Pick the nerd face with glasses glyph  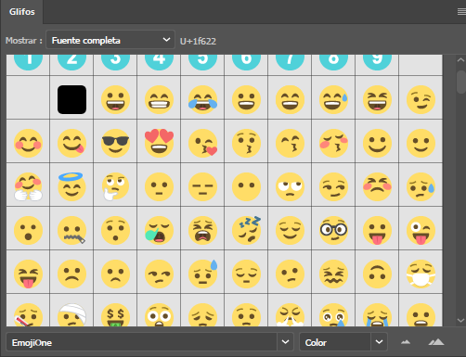point(333,230)
